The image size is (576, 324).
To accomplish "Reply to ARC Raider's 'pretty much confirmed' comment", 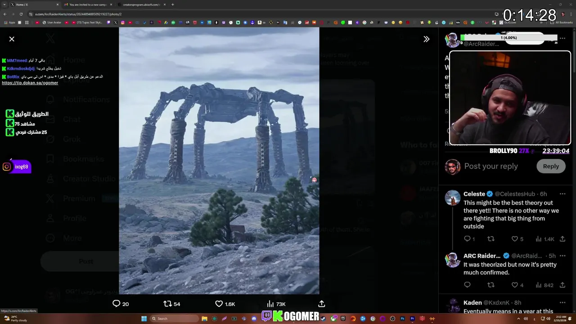I will coord(467,285).
